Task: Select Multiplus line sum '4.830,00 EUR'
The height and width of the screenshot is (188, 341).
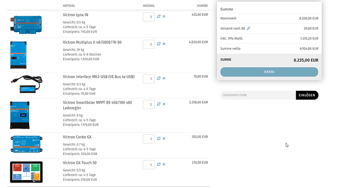Action: 198,42
